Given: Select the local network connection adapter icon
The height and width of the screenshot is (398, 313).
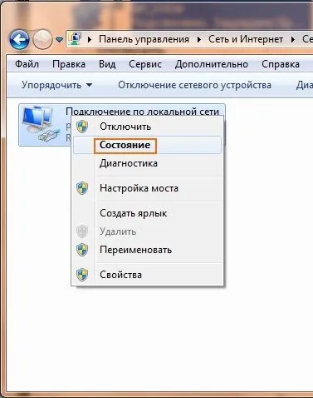Looking at the screenshot, I should click(42, 124).
